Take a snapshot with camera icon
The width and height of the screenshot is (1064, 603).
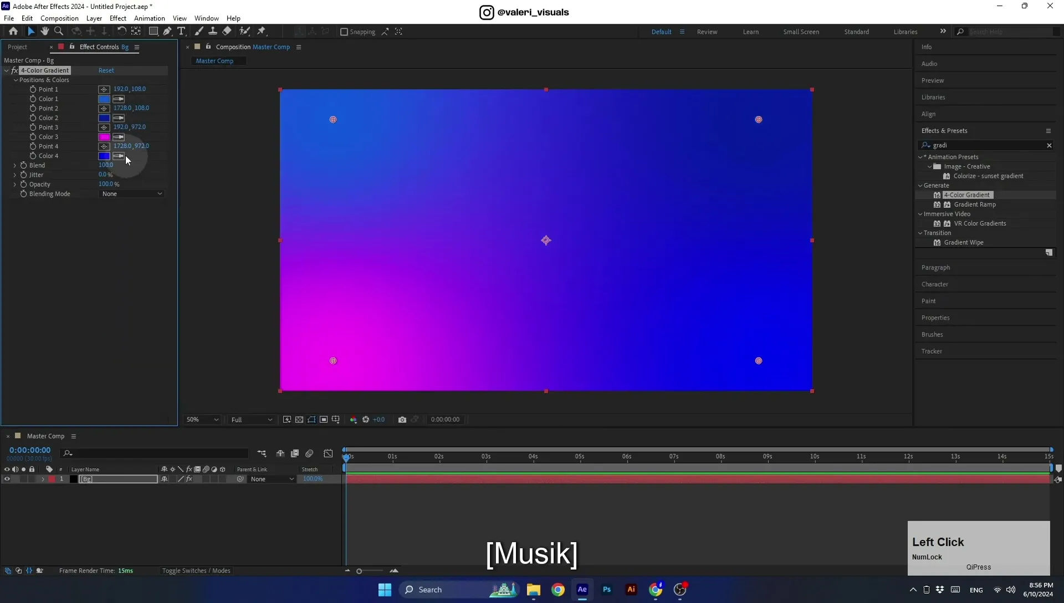(x=402, y=420)
